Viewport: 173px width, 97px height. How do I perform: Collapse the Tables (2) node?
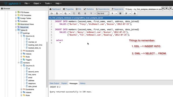coord(16,30)
